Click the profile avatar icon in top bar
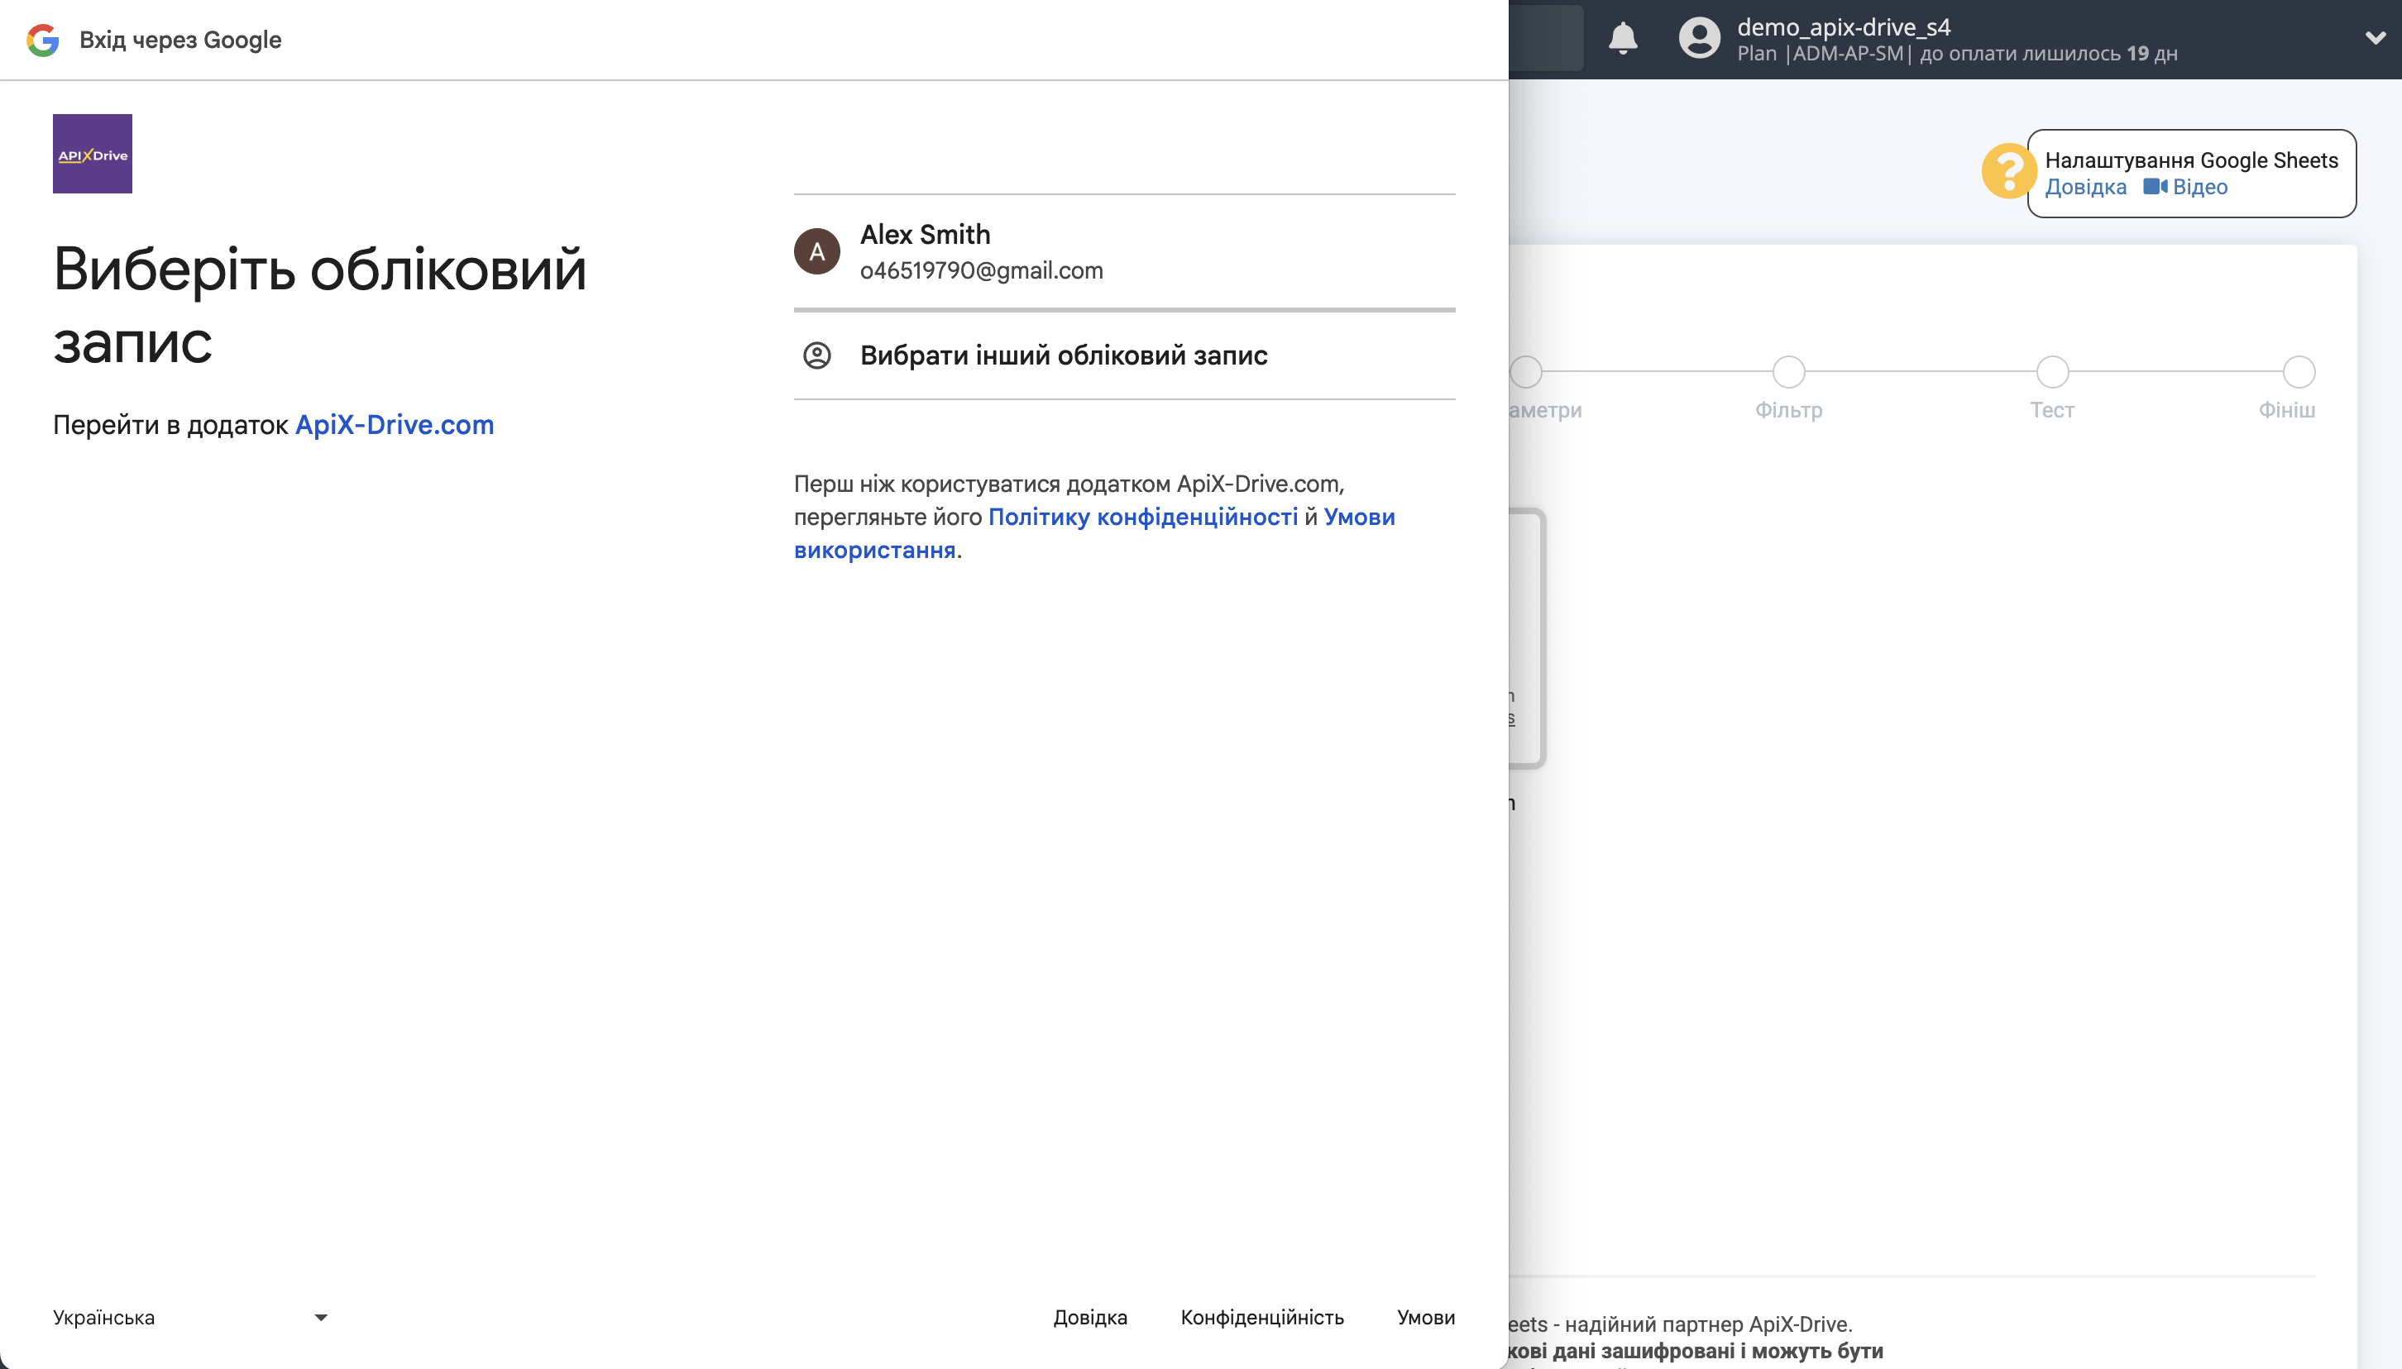 pyautogui.click(x=1698, y=39)
